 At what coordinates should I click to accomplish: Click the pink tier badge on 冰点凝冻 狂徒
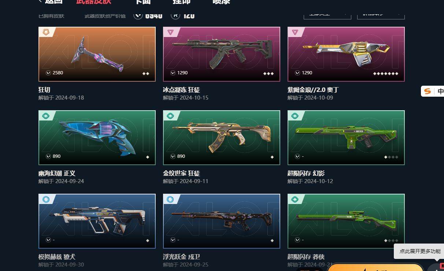tap(170, 32)
